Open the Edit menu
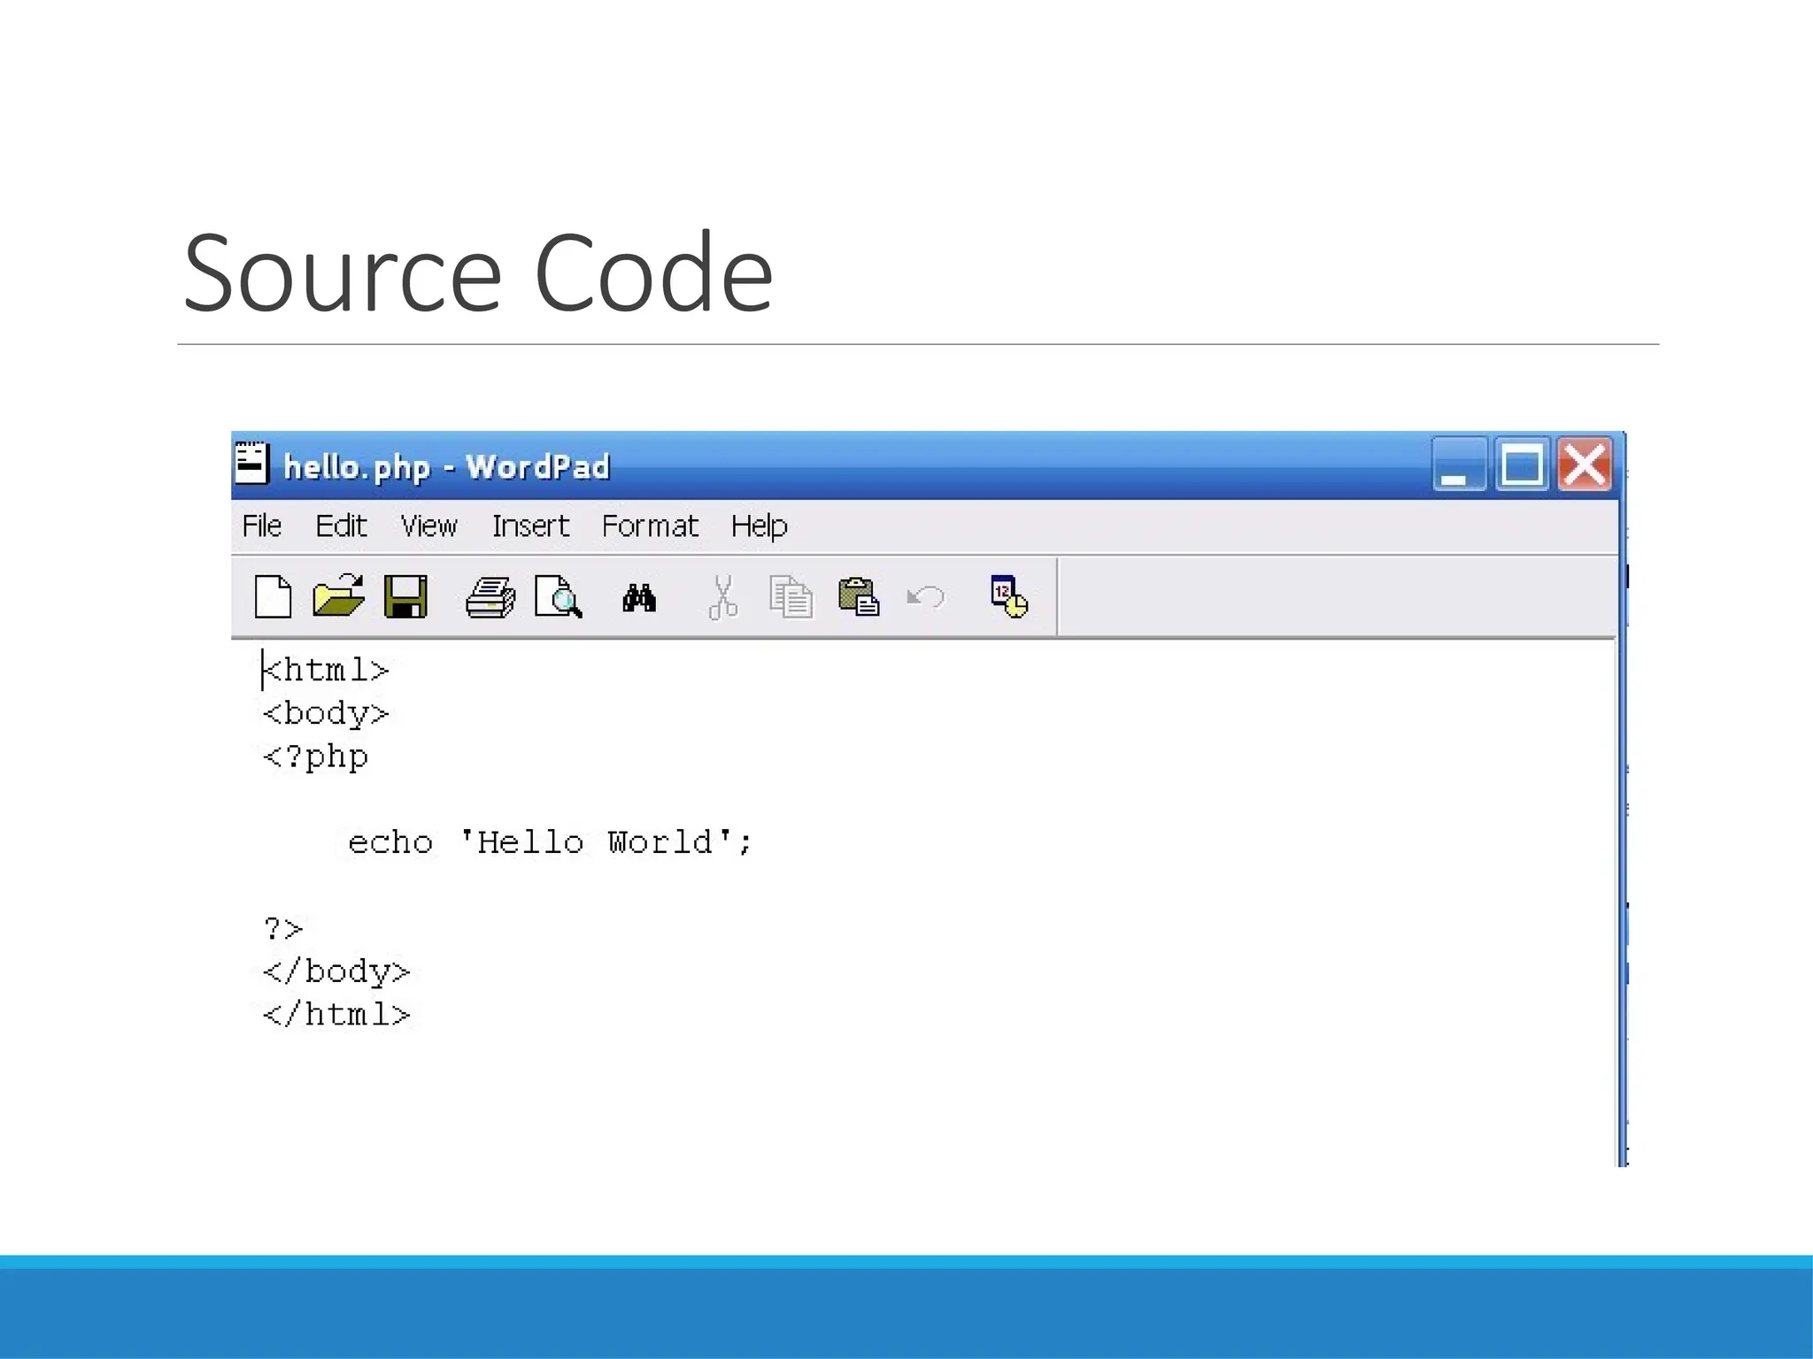 point(341,526)
